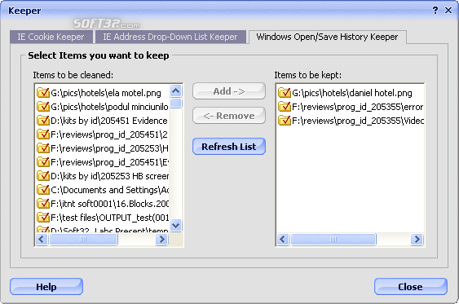Click the folder icon beside 16.Blocks entry

(x=43, y=204)
